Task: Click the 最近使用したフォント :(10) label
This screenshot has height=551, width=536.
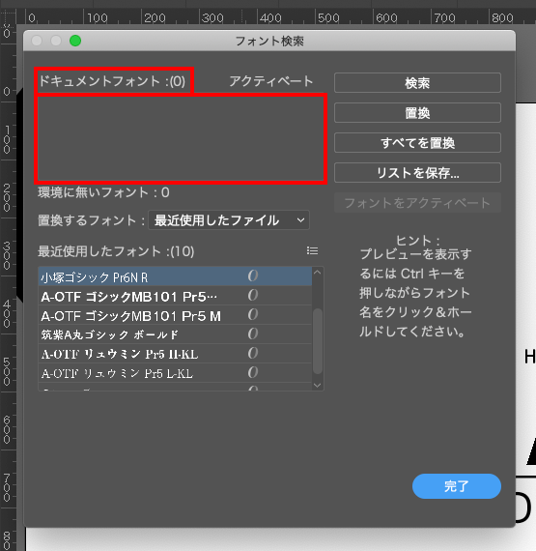Action: (116, 251)
